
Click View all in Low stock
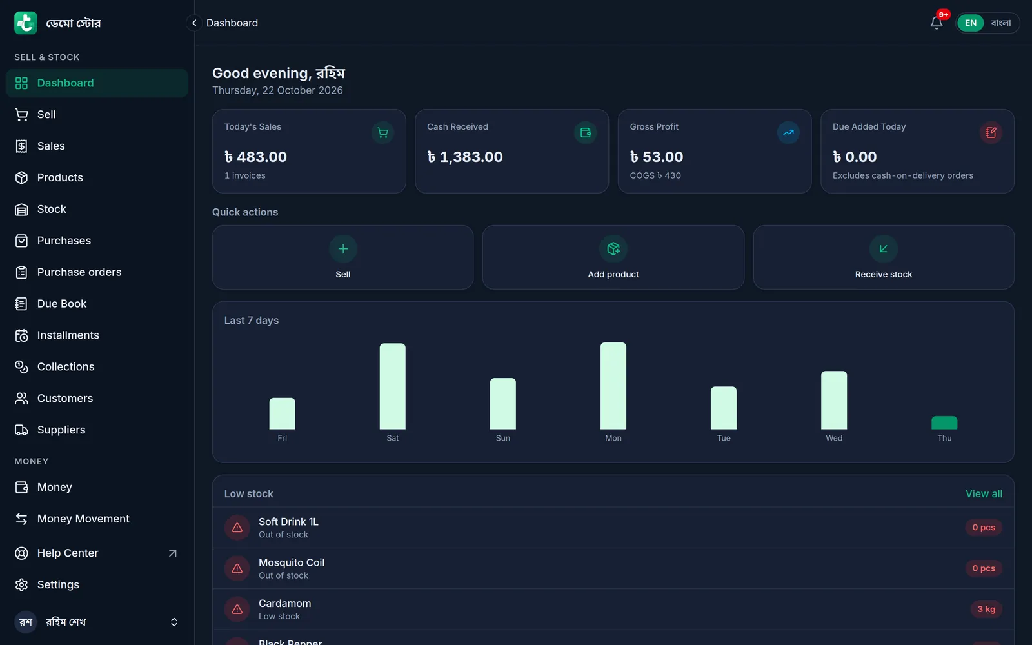point(984,494)
